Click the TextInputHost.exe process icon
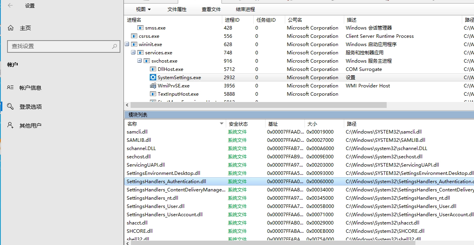This screenshot has height=245, width=474. click(153, 94)
